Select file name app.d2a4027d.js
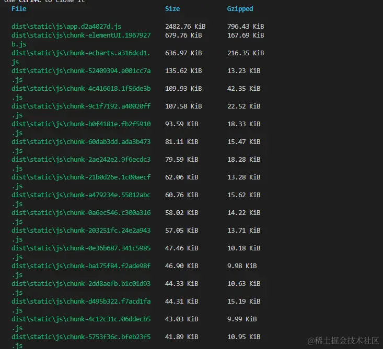383x349 pixels. click(x=94, y=26)
